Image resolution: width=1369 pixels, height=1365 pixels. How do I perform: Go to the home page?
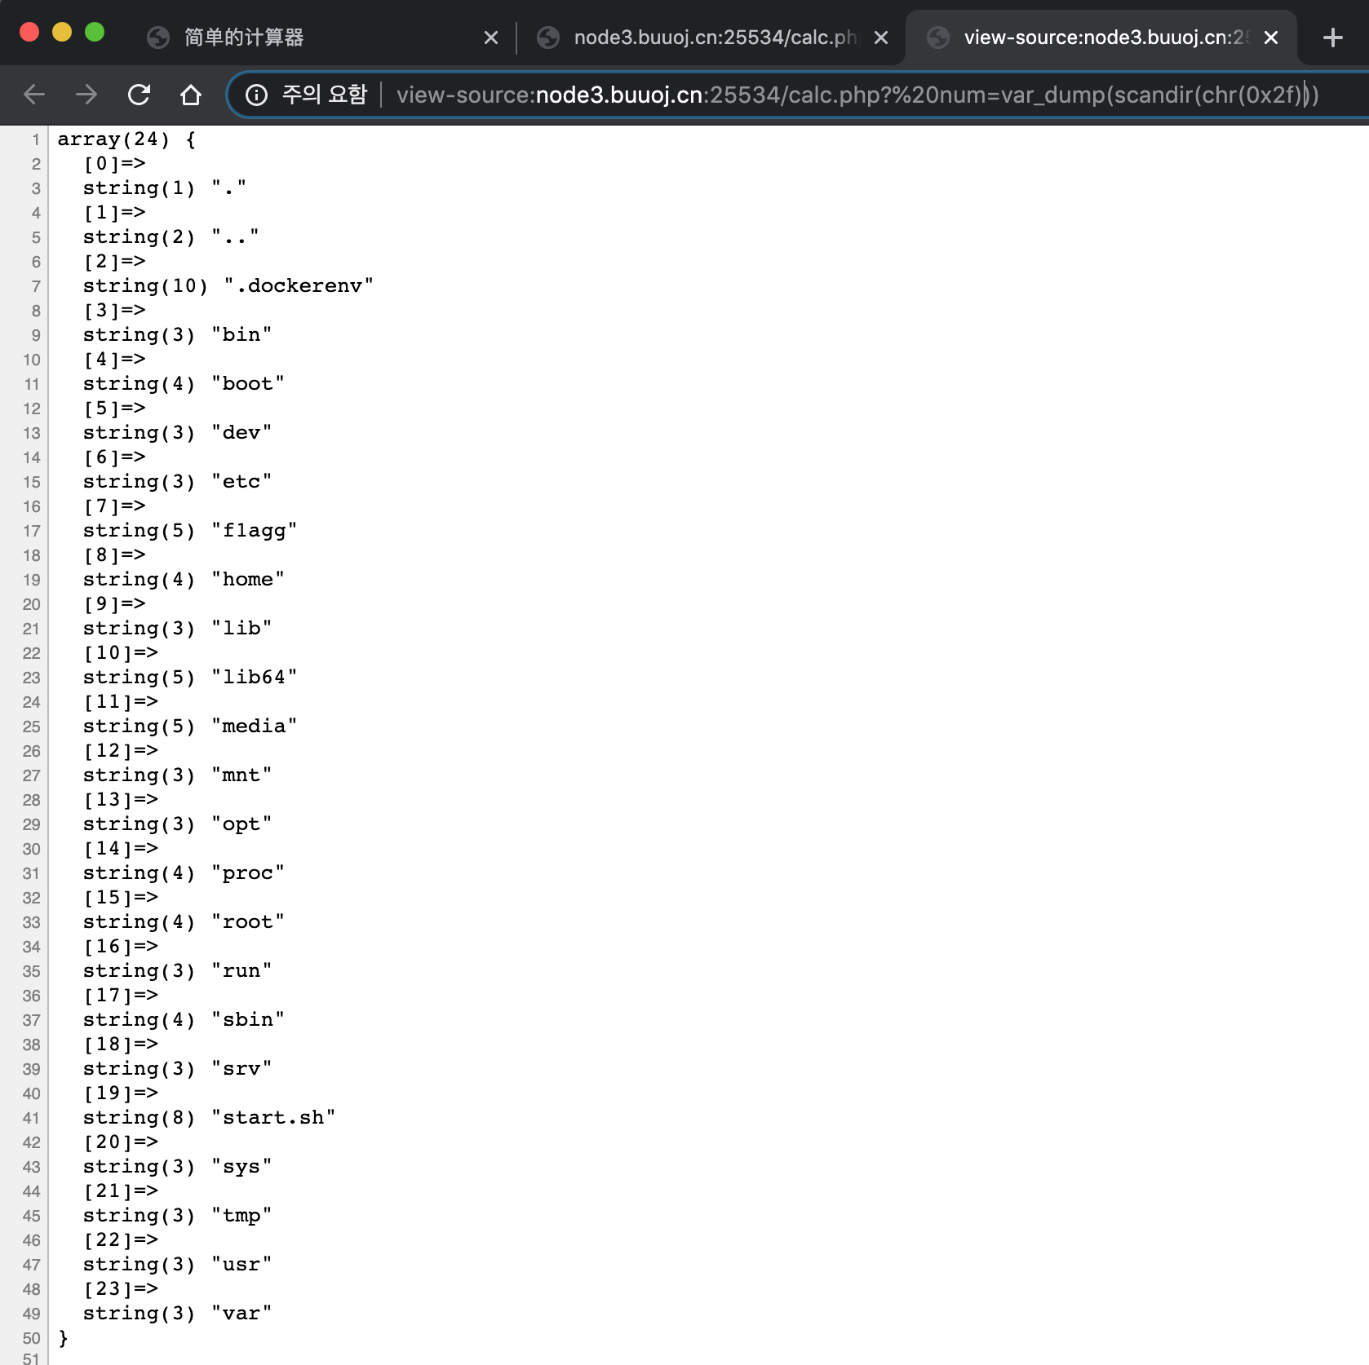click(191, 95)
